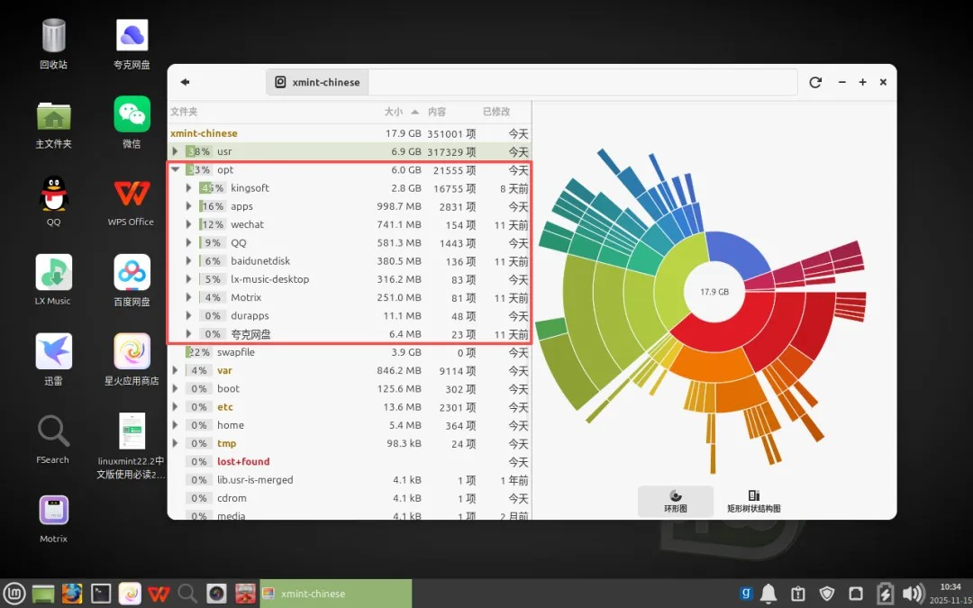Click the xmint-chinese location button in header bar
The height and width of the screenshot is (608, 973).
click(317, 82)
